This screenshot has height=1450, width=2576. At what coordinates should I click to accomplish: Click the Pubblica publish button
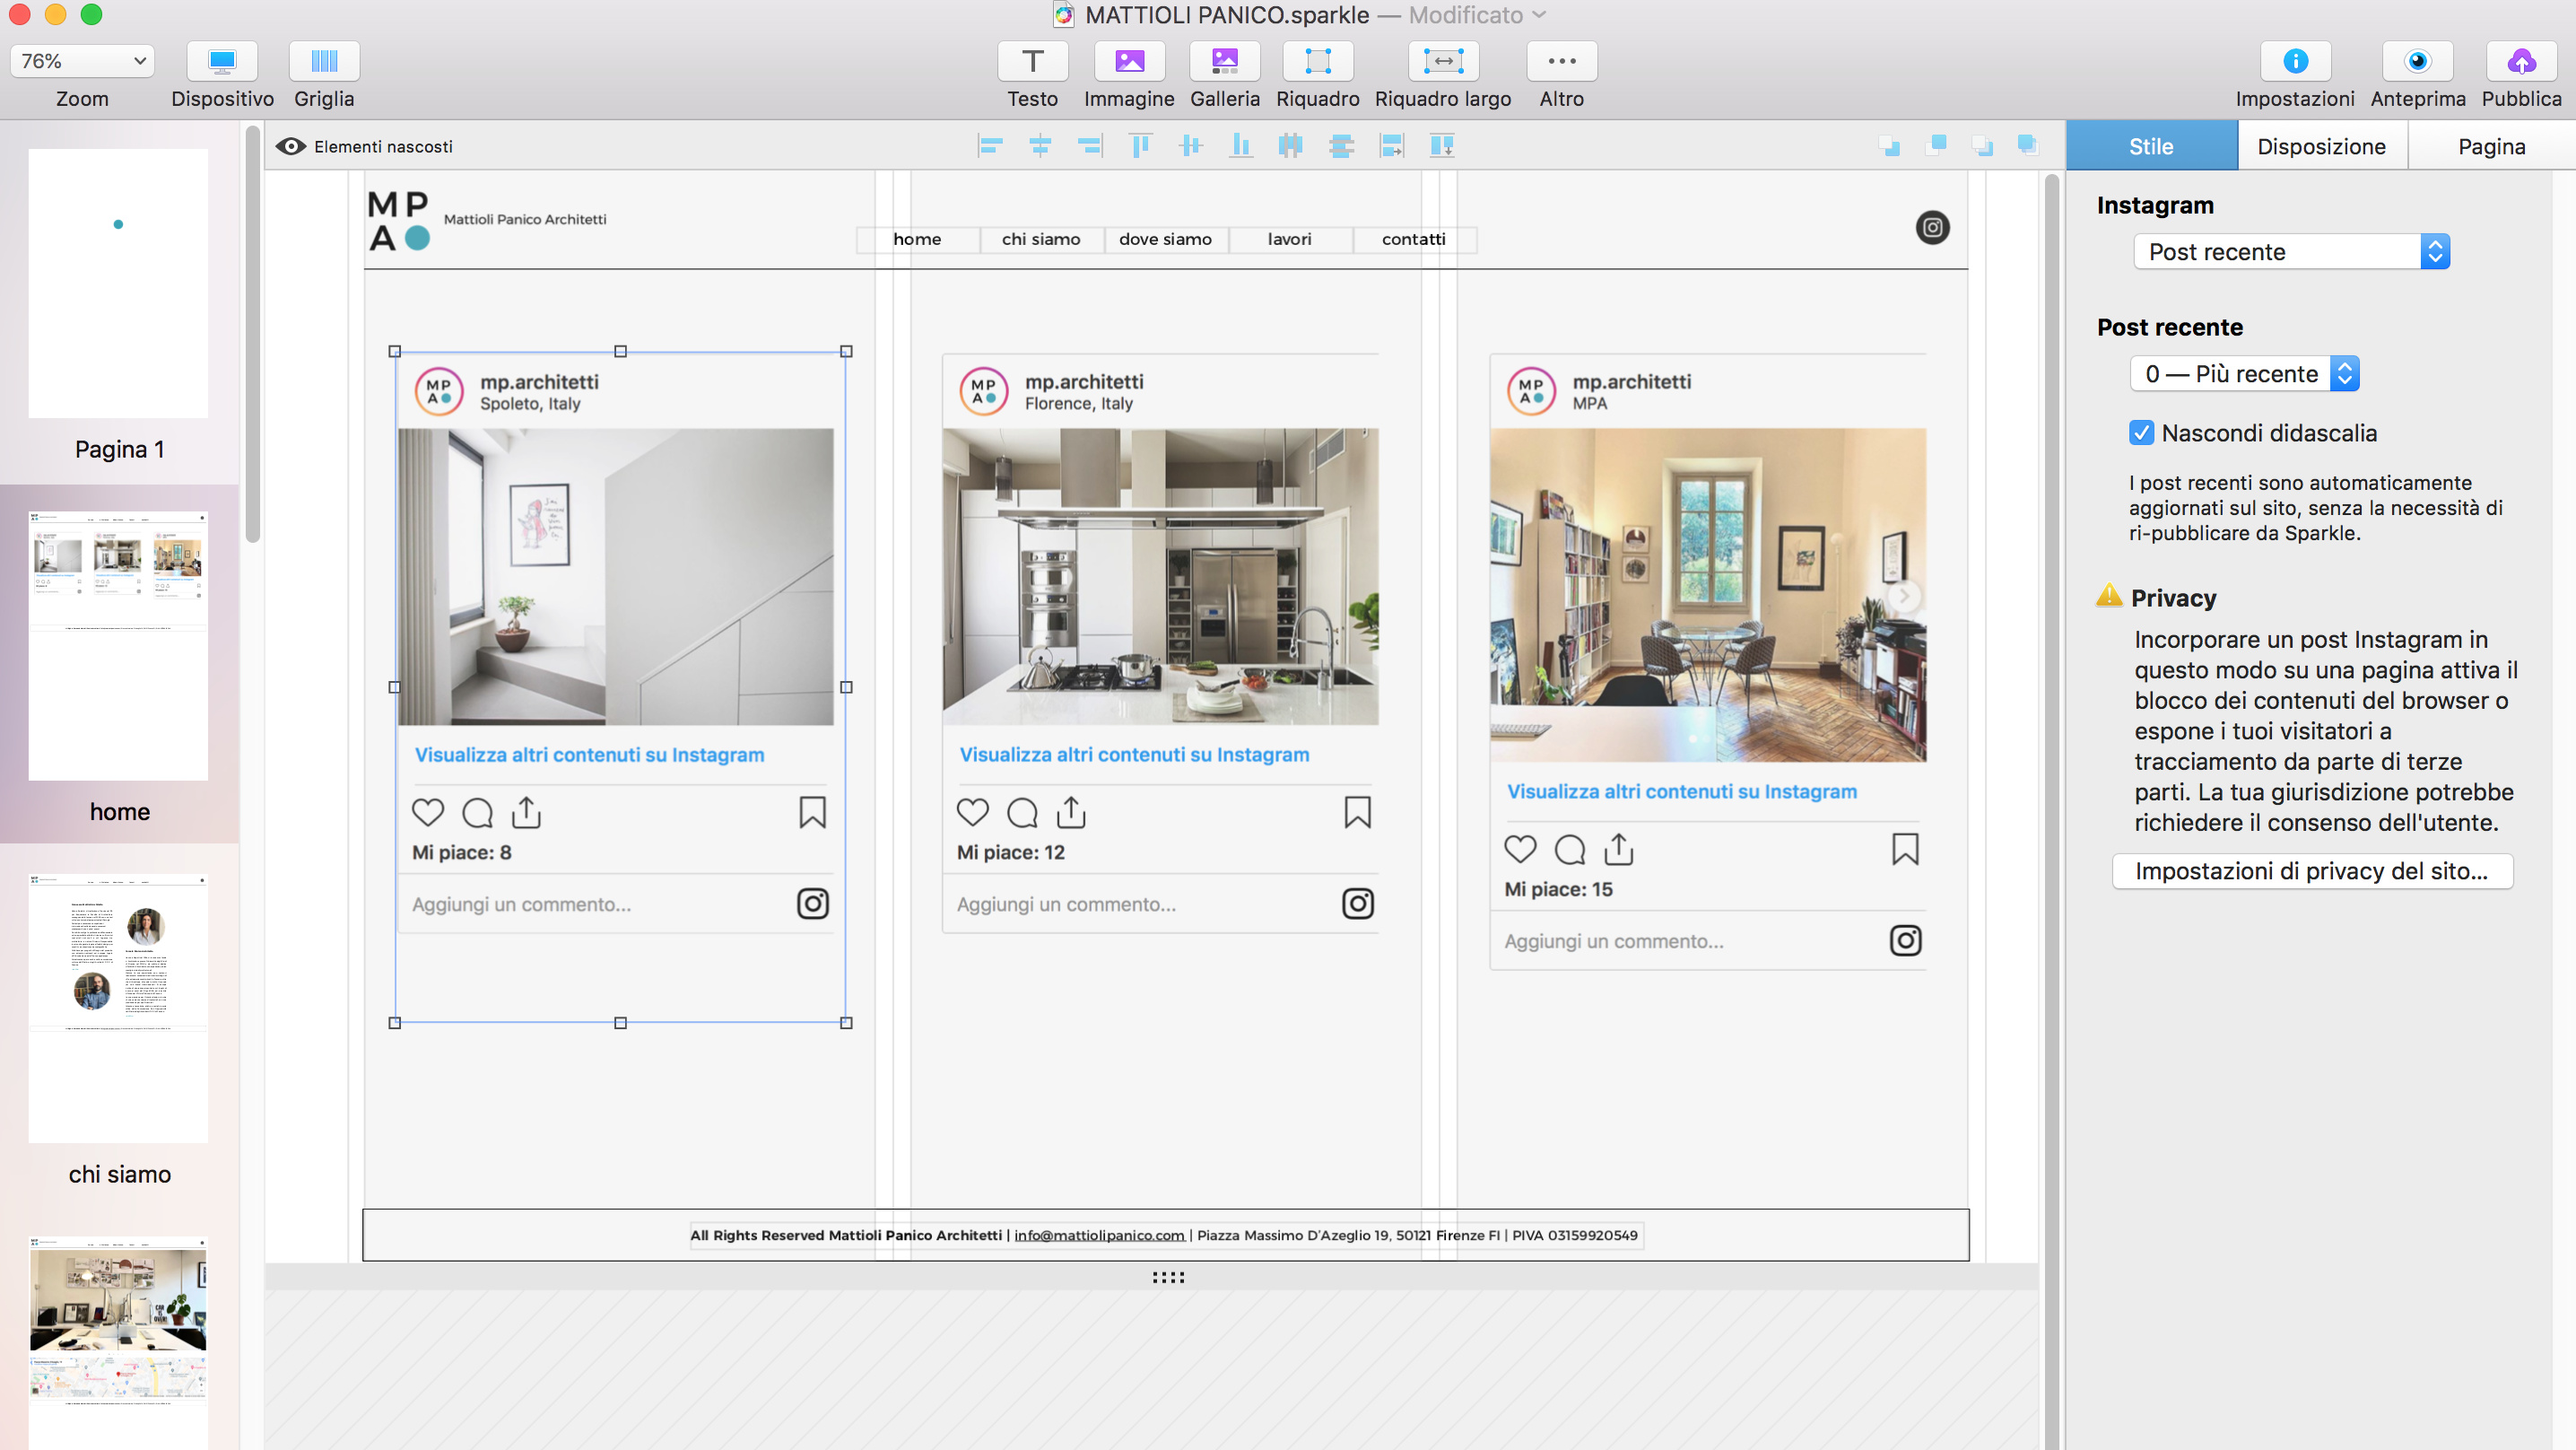2521,61
